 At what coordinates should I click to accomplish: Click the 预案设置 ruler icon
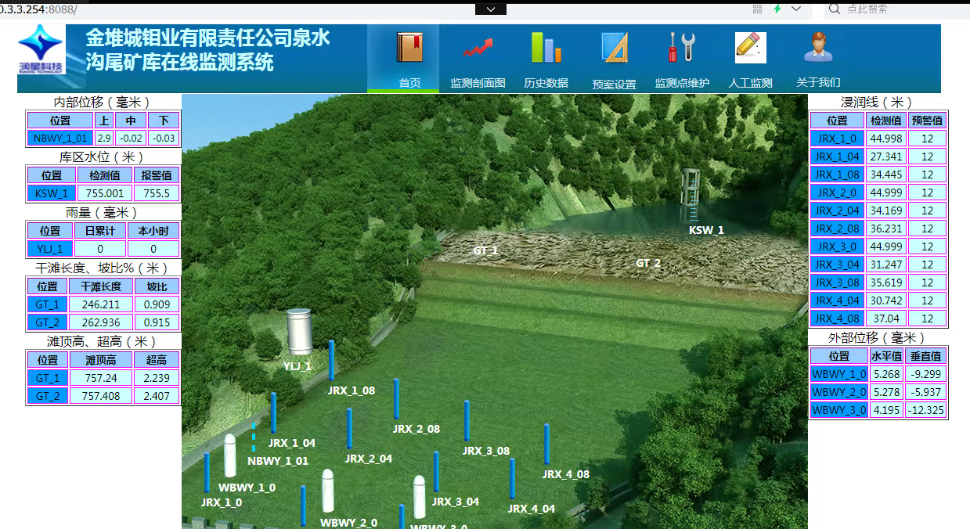tap(614, 47)
